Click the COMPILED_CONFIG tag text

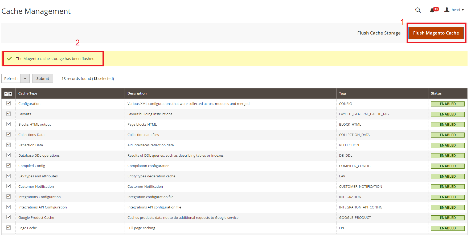coord(355,166)
